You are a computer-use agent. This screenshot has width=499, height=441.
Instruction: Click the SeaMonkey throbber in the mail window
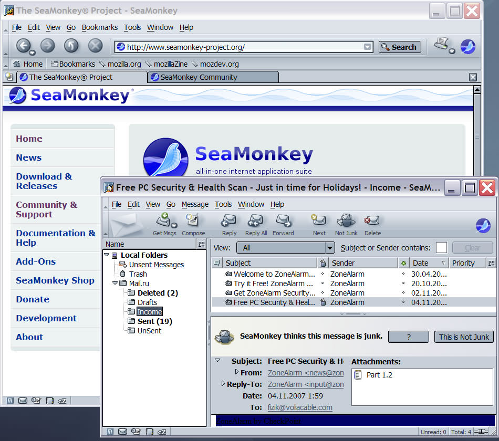click(483, 226)
